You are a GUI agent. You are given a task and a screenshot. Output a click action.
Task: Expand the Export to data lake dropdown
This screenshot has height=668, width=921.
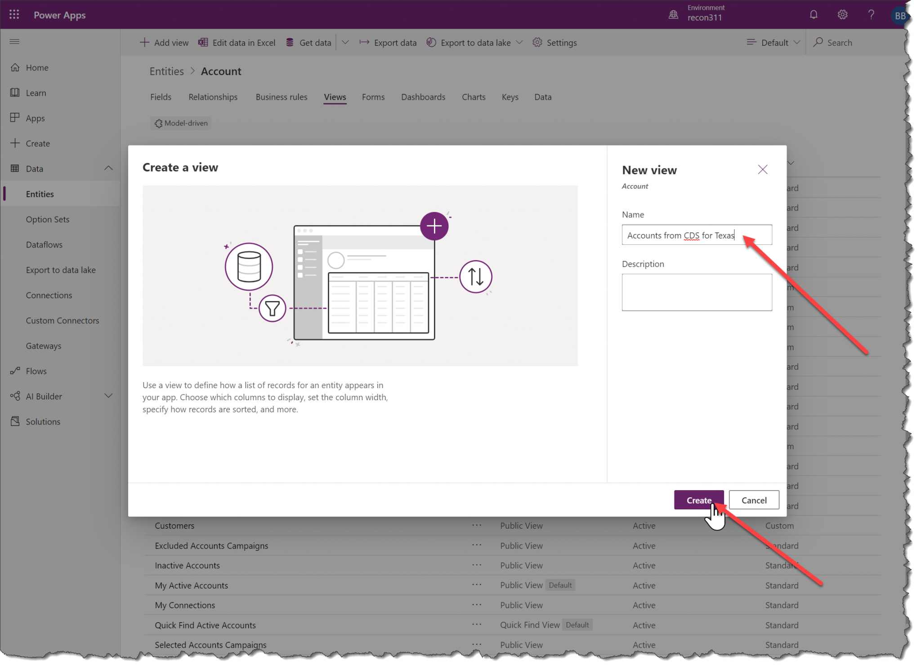[519, 43]
